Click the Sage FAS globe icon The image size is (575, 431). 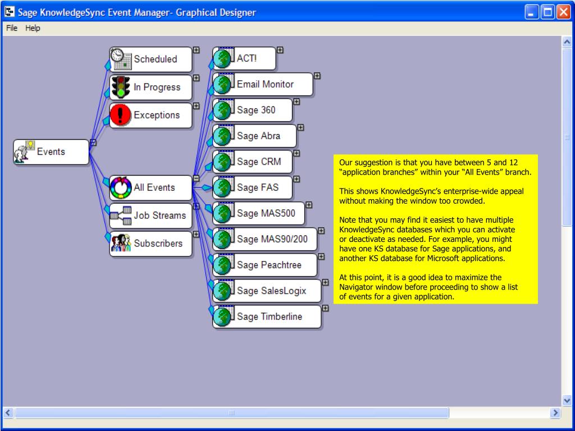[x=223, y=187]
